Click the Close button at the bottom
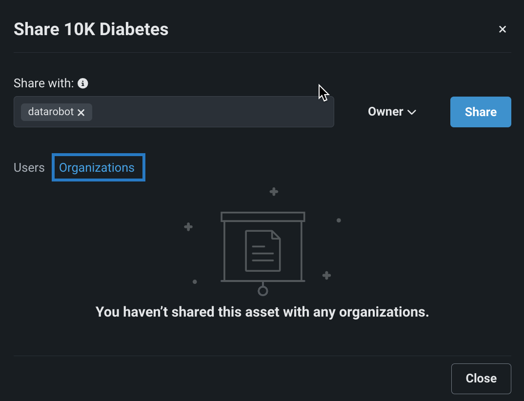Viewport: 524px width, 401px height. pyautogui.click(x=481, y=378)
